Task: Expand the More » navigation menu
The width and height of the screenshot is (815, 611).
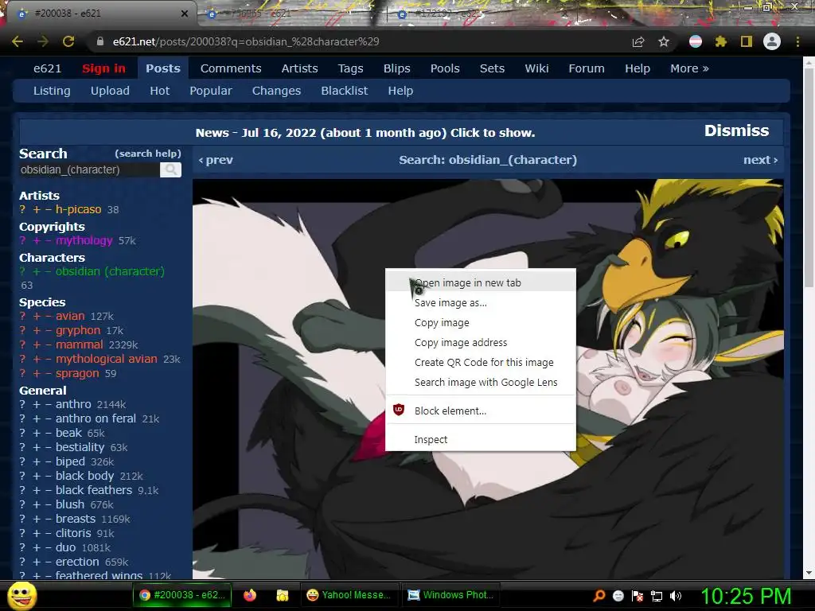Action: 689,68
